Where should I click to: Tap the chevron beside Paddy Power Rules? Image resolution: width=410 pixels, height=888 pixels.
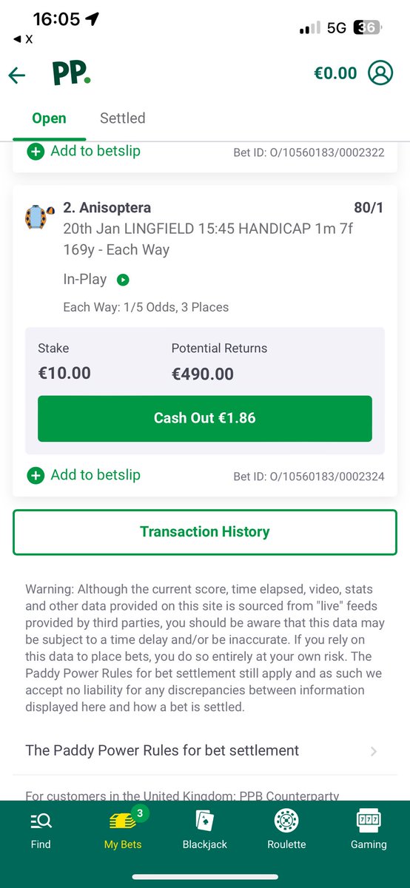tap(374, 751)
